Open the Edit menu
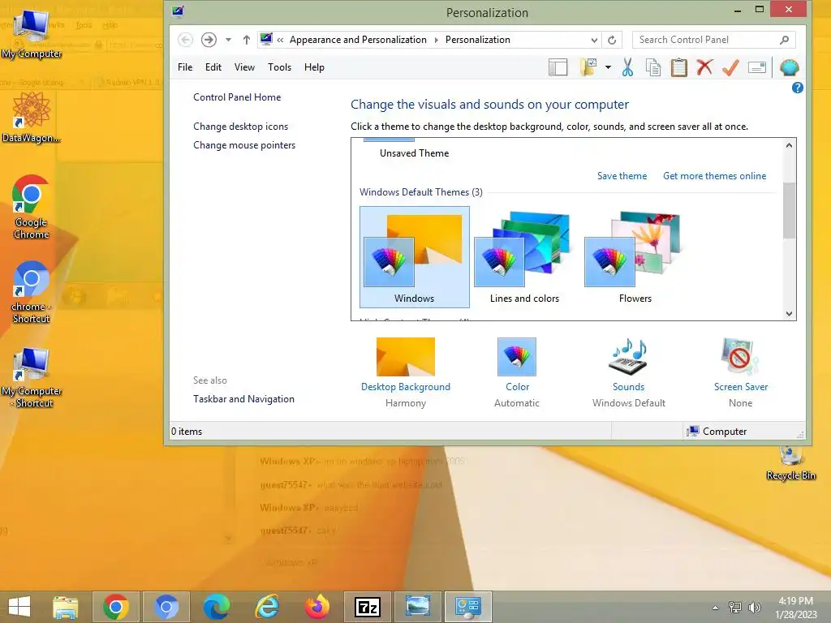The image size is (831, 623). 213,67
